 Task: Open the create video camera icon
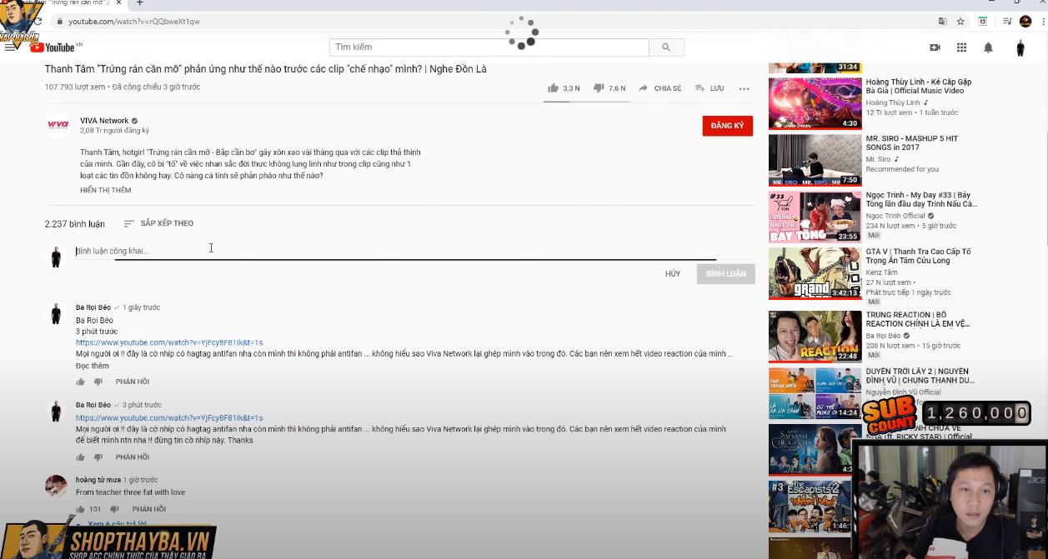point(935,47)
